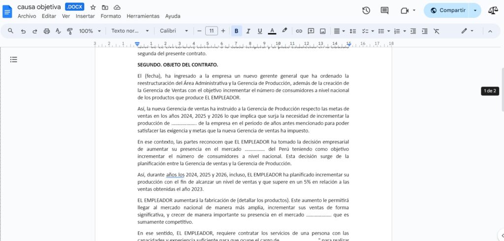
Task: Open line and paragraph spacing
Action: coord(353,31)
